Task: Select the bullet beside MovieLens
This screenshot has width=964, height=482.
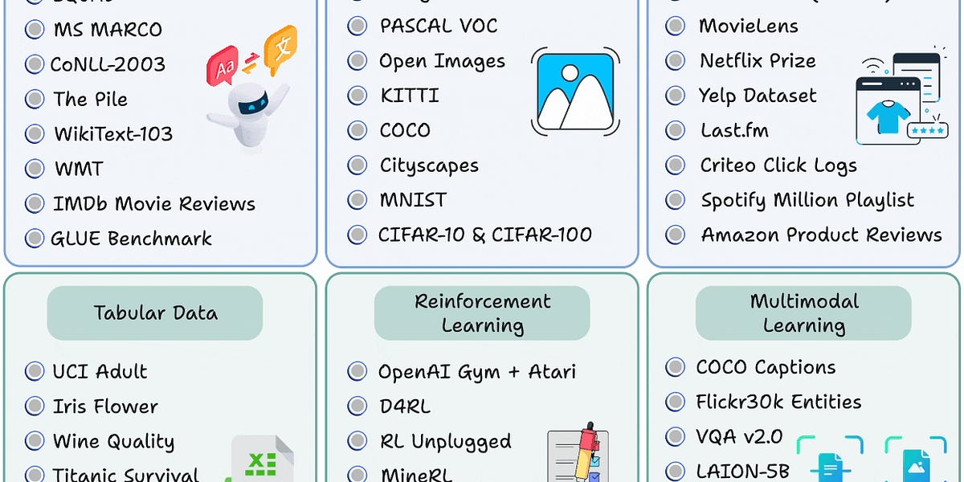Action: [x=676, y=26]
